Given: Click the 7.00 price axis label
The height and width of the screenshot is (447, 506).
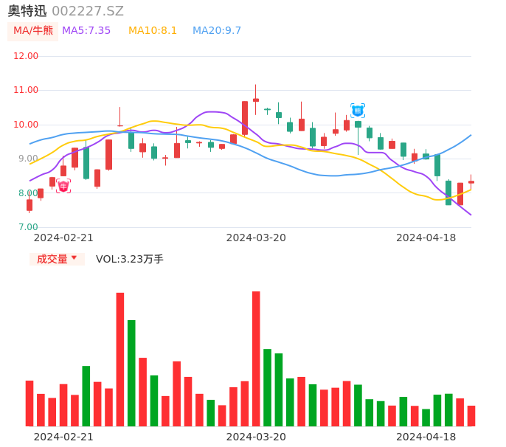Looking at the screenshot, I should point(27,227).
